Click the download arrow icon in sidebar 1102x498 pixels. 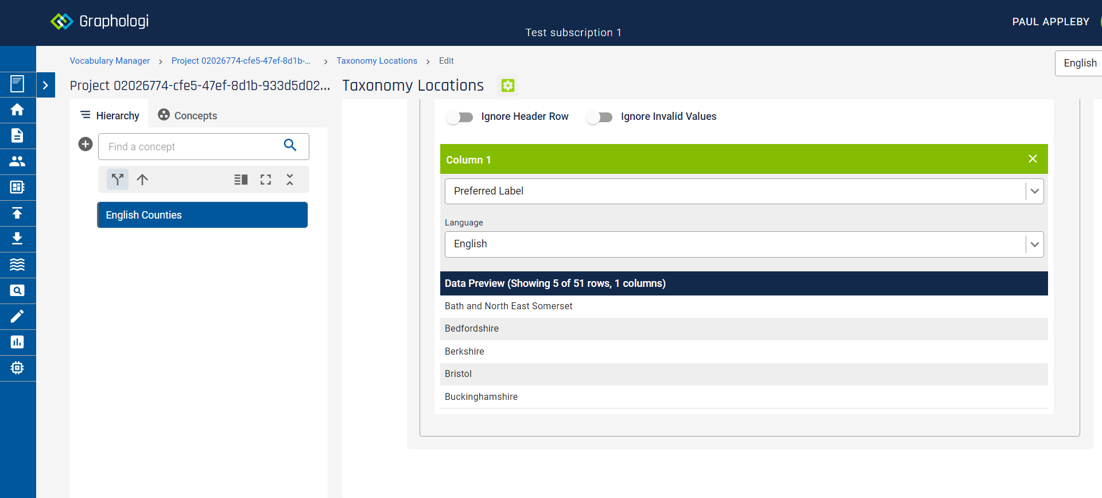click(17, 239)
